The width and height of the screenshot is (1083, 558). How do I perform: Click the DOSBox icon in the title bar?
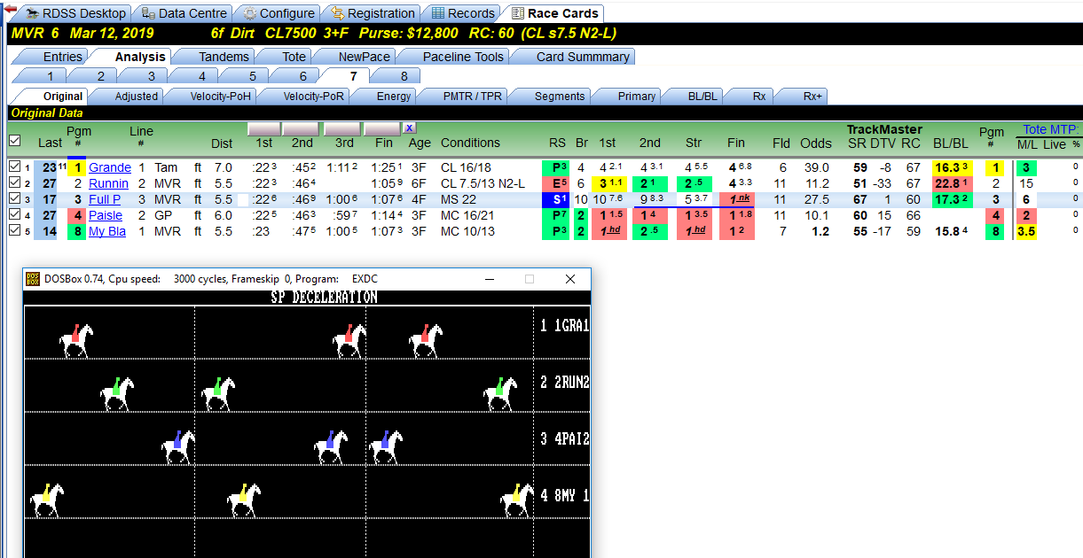click(x=32, y=279)
